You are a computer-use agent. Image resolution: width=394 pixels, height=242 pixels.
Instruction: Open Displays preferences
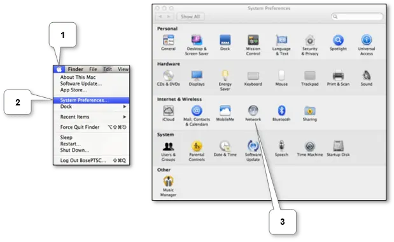pyautogui.click(x=197, y=78)
